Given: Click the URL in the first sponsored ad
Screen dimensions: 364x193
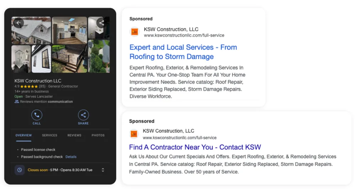Looking at the screenshot, I should [x=184, y=35].
